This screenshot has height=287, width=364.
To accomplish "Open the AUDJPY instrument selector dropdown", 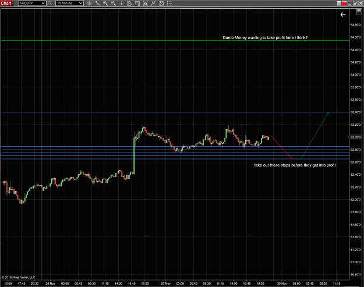I will coord(32,3).
